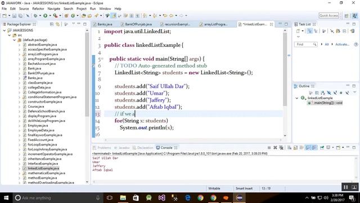Viewport: 360px width, 203px height.
Task: Click Pin Console icon
Action: pyautogui.click(x=322, y=148)
